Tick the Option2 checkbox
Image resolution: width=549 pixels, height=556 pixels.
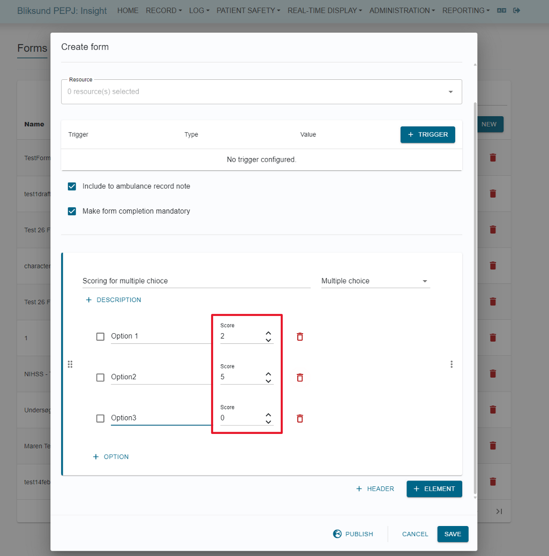coord(100,377)
